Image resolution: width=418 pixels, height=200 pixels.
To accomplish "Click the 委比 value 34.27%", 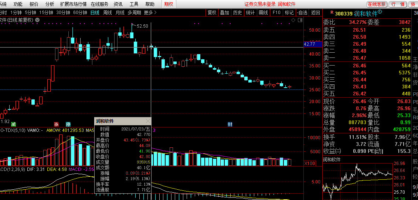I will 358,22.
